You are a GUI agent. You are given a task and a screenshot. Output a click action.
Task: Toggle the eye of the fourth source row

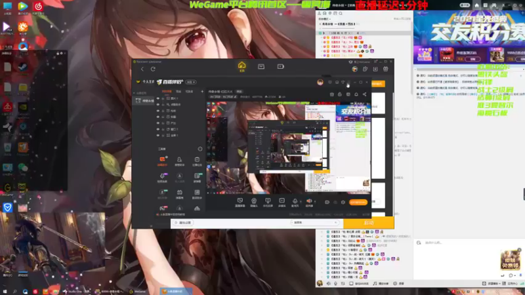click(158, 117)
